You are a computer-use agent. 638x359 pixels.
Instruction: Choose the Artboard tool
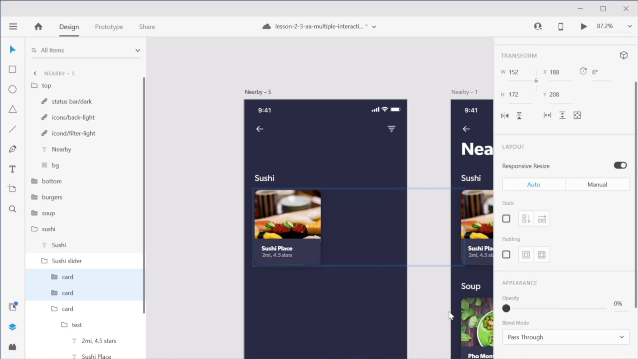12,188
